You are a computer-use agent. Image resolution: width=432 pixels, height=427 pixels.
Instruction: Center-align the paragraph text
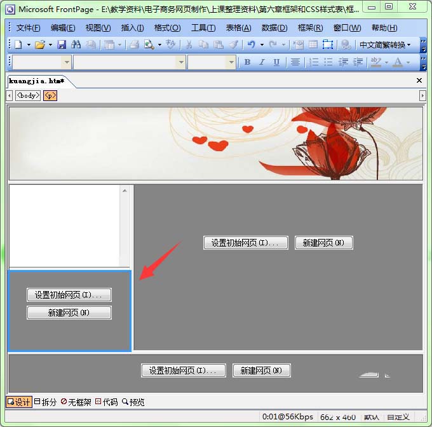coord(295,62)
